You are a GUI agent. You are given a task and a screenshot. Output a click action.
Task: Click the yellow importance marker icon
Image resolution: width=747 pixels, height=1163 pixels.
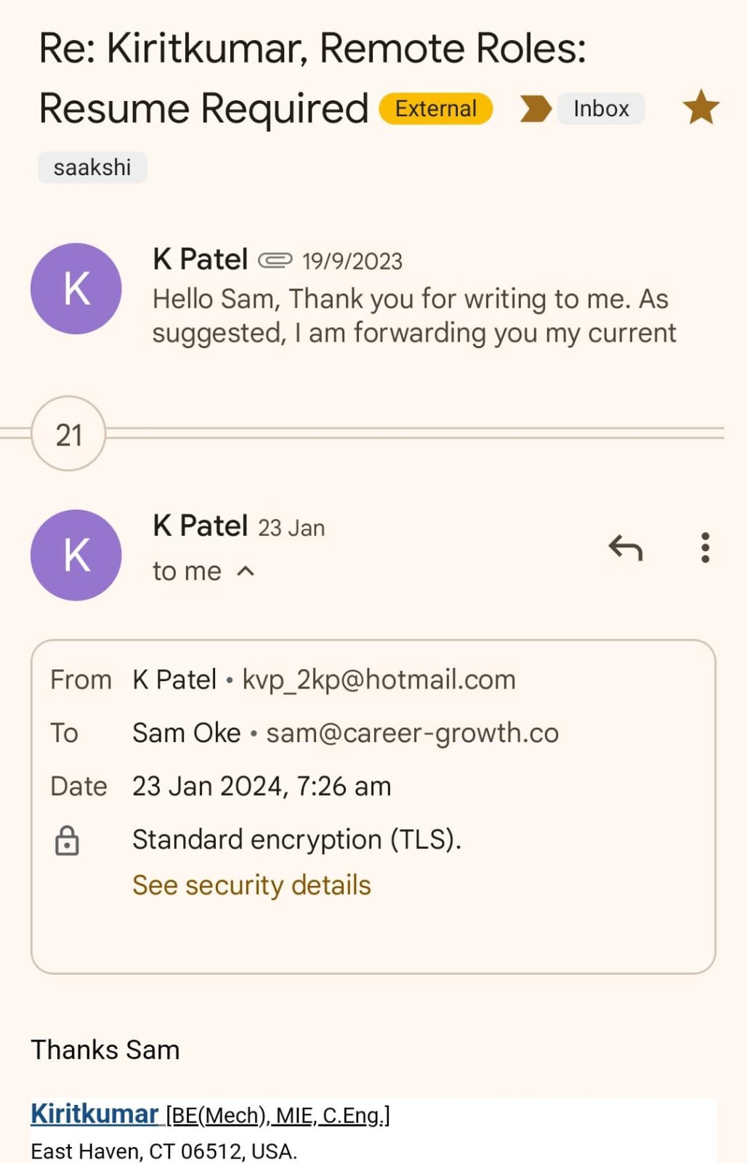click(536, 109)
